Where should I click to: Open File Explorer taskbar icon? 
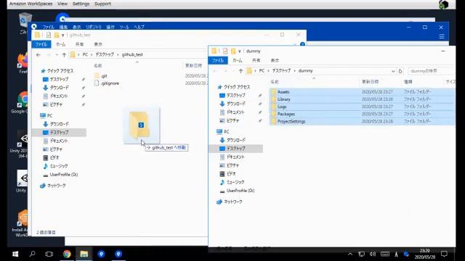(x=84, y=254)
